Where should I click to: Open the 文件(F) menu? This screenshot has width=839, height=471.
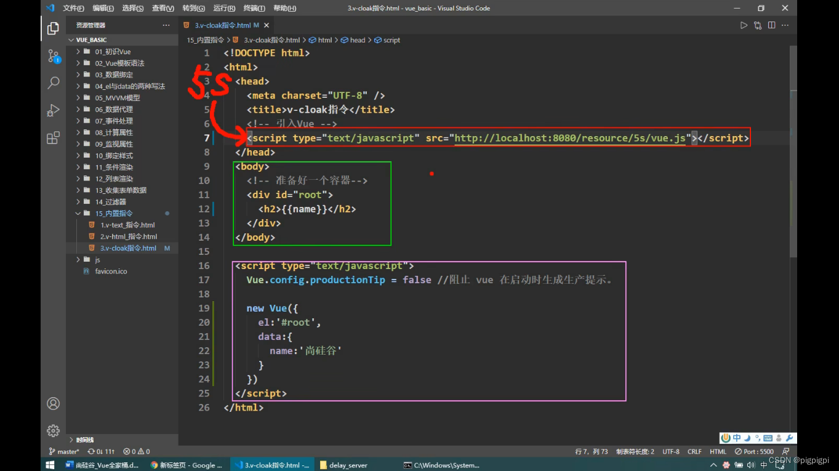tap(73, 8)
